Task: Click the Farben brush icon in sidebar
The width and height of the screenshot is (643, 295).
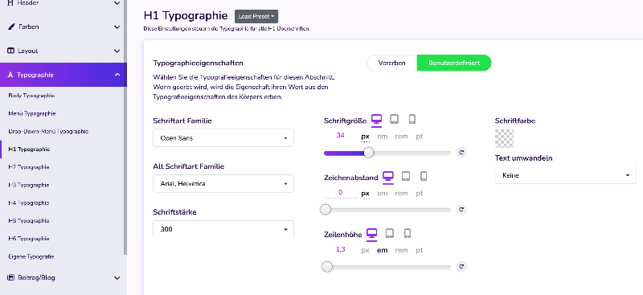Action: [x=11, y=27]
